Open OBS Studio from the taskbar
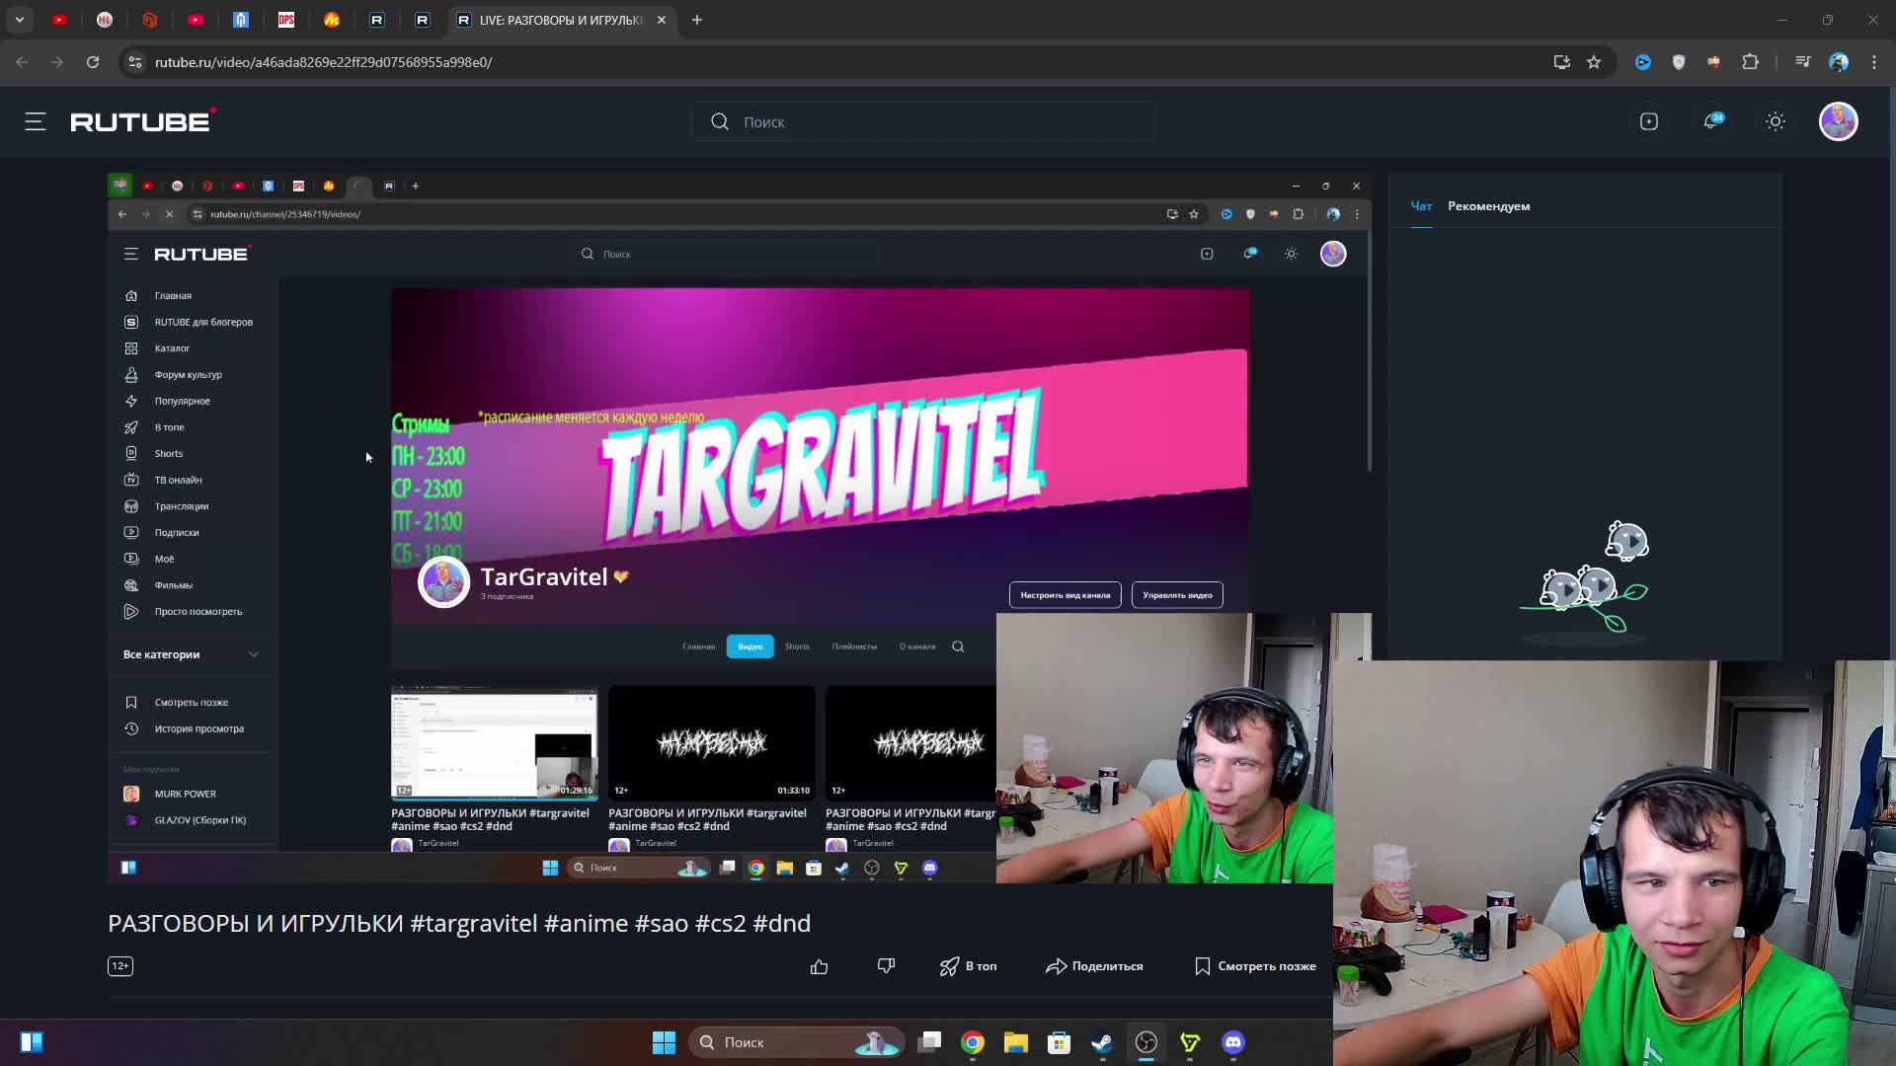The image size is (1896, 1066). point(1146,1042)
